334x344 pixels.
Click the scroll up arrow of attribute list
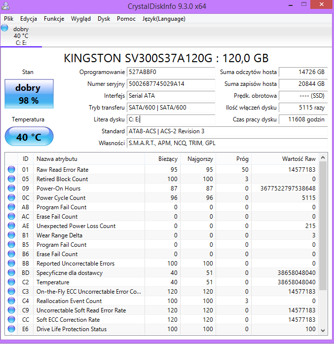click(323, 157)
